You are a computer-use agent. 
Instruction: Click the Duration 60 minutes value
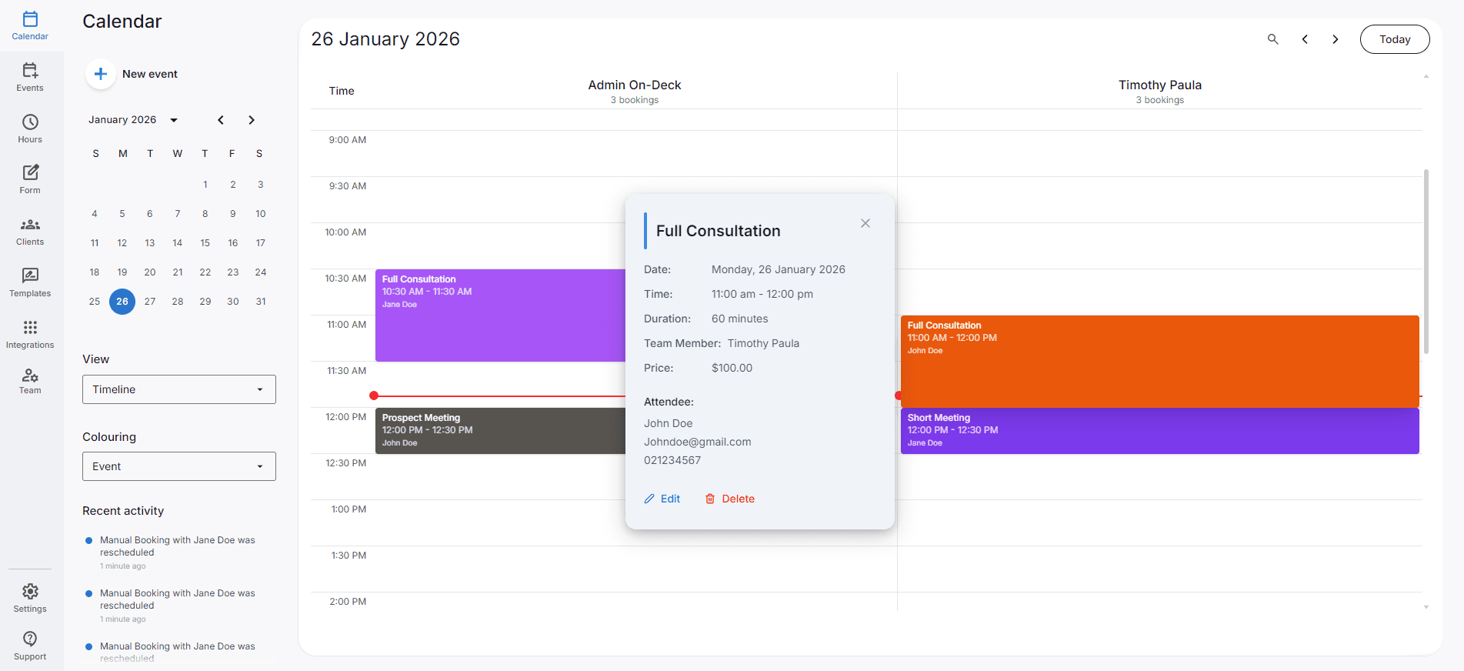point(740,319)
